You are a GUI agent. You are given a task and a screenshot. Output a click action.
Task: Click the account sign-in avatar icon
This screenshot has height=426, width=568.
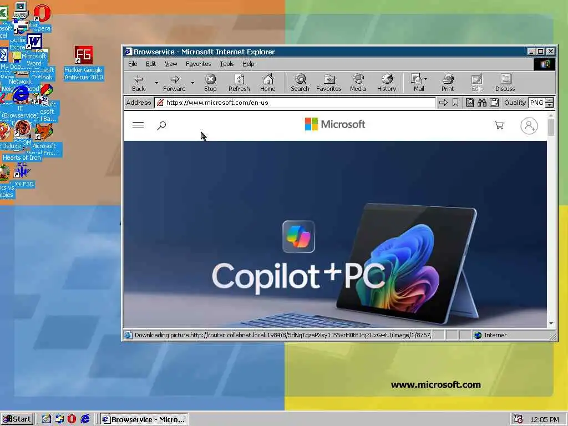click(529, 126)
